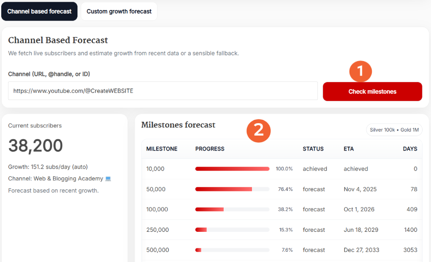Click the 409 days value

click(x=412, y=210)
